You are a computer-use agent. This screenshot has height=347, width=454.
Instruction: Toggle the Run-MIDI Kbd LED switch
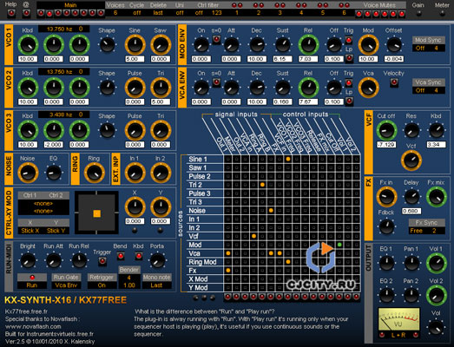coord(139,256)
